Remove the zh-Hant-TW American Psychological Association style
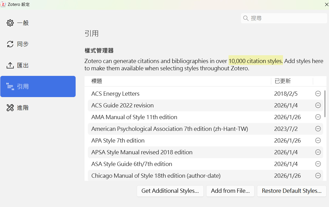The height and width of the screenshot is (207, 329). click(318, 129)
